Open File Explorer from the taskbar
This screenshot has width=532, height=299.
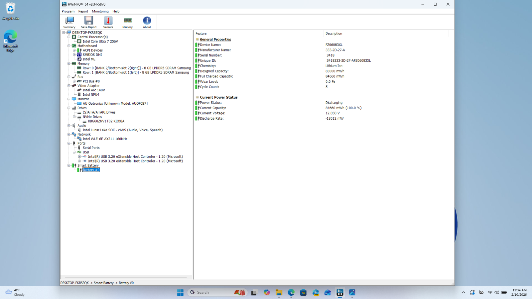click(x=279, y=292)
